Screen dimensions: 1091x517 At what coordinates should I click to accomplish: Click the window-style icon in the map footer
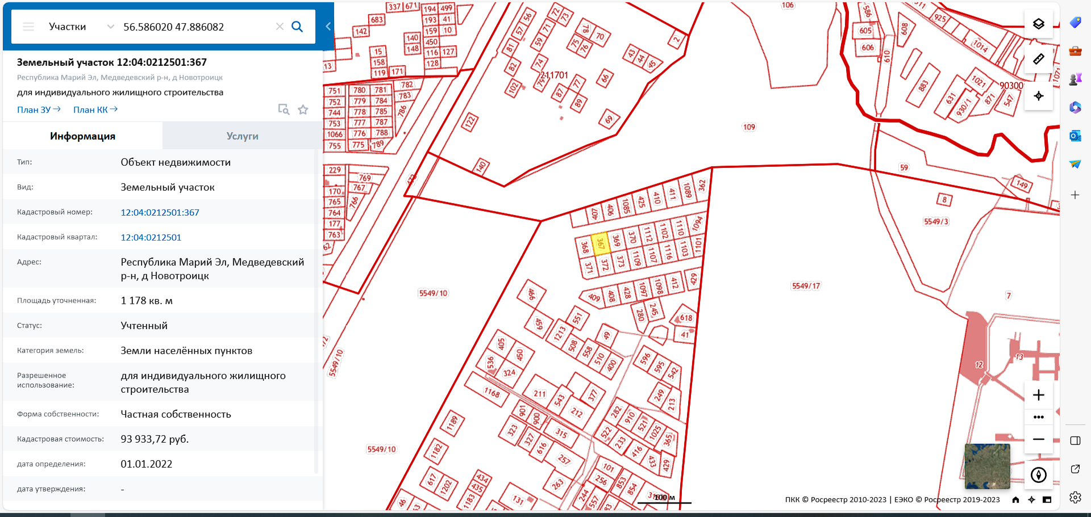tap(1047, 500)
